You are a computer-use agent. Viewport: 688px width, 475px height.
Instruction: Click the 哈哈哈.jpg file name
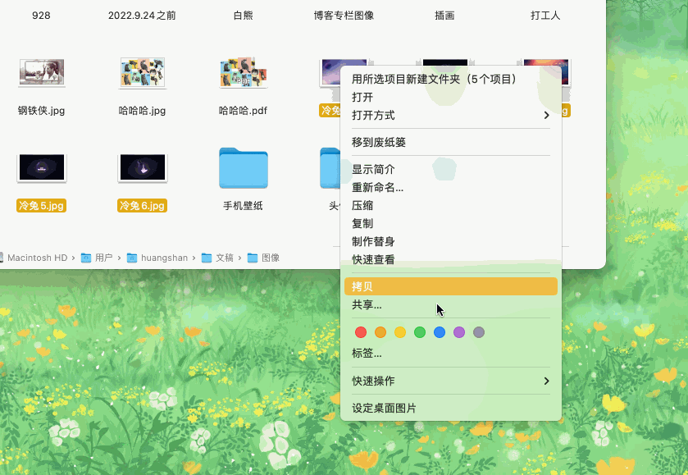pyautogui.click(x=142, y=110)
